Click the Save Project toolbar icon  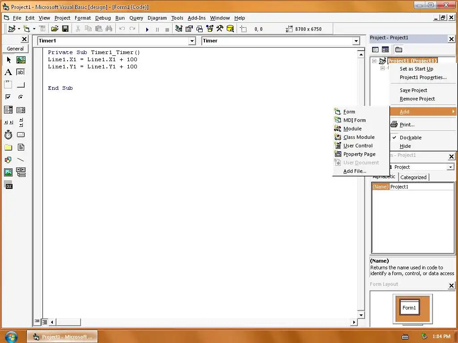65,29
